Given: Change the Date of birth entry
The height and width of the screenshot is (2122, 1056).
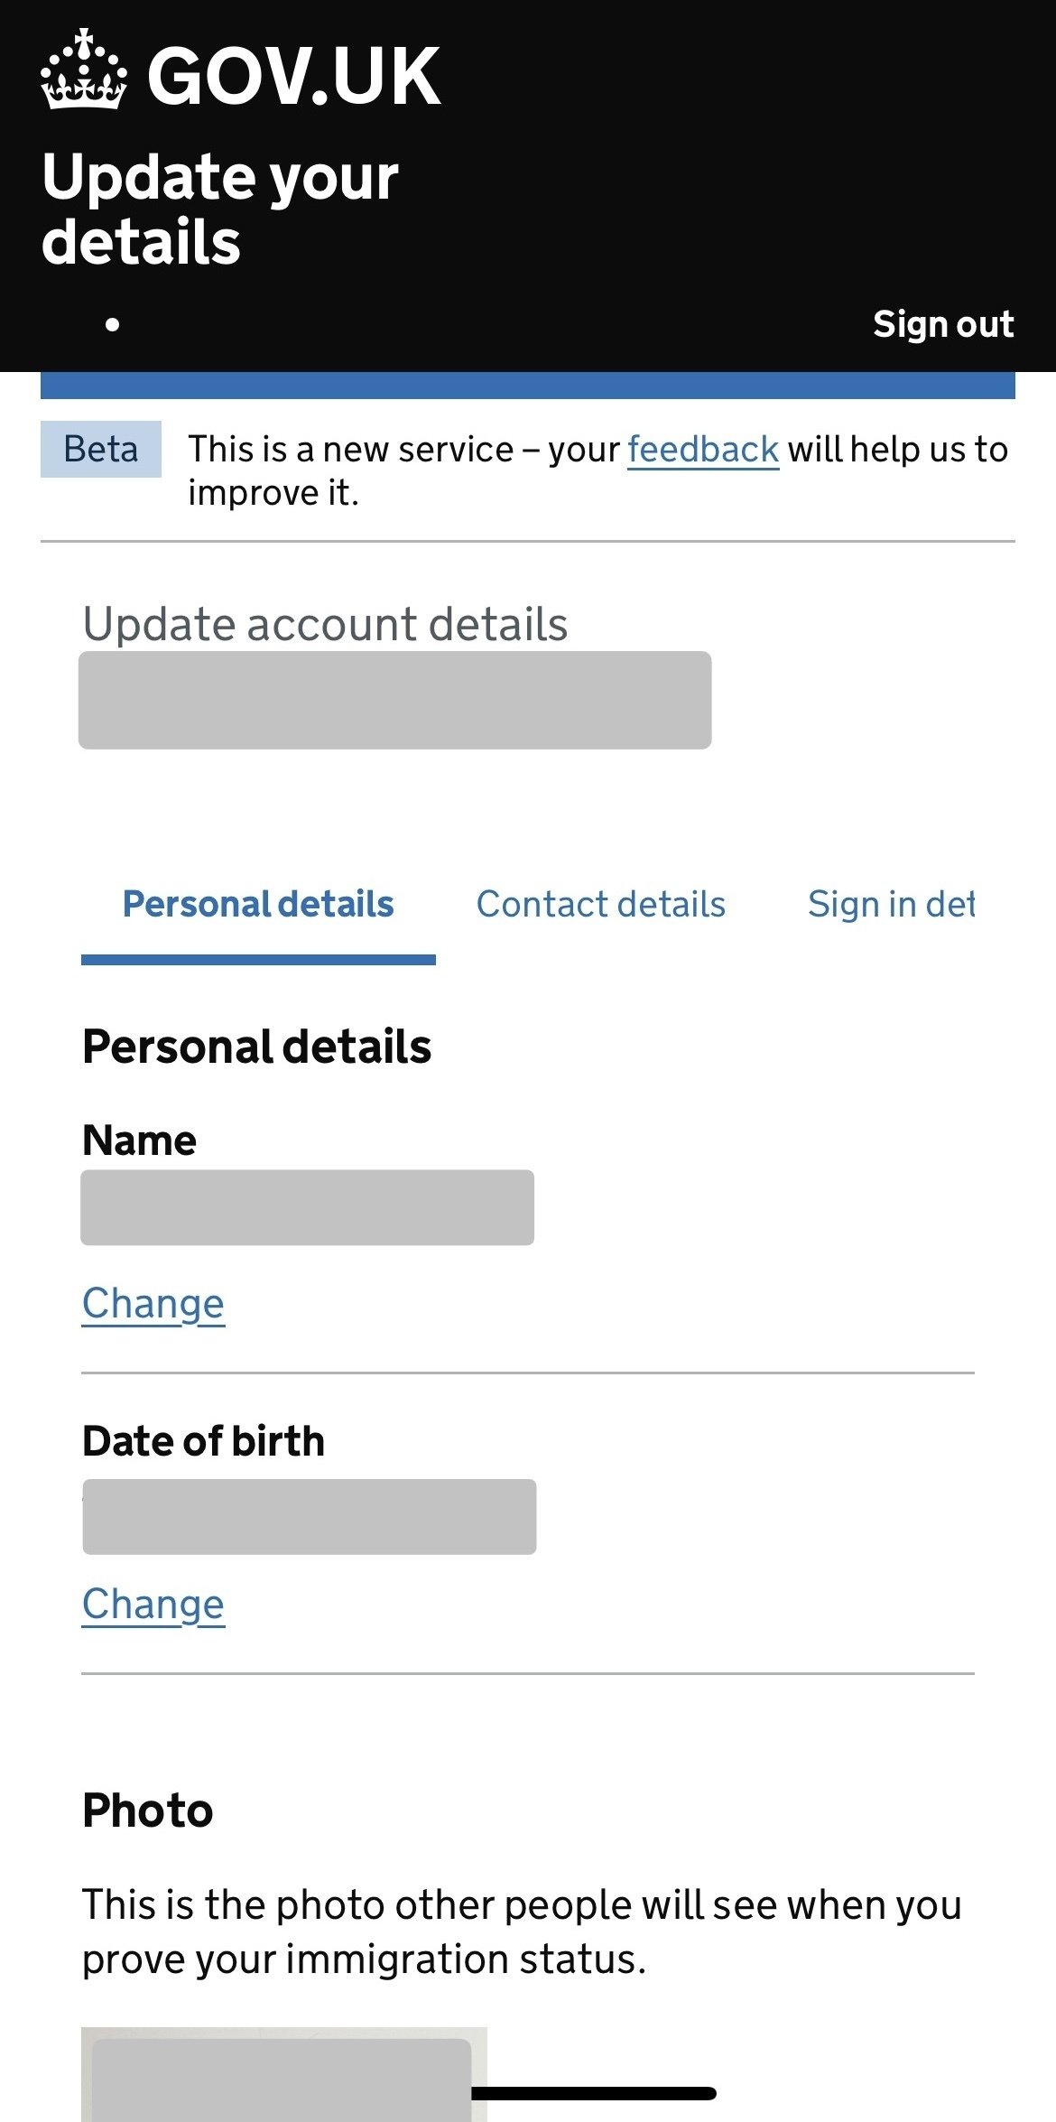Looking at the screenshot, I should 153,1604.
